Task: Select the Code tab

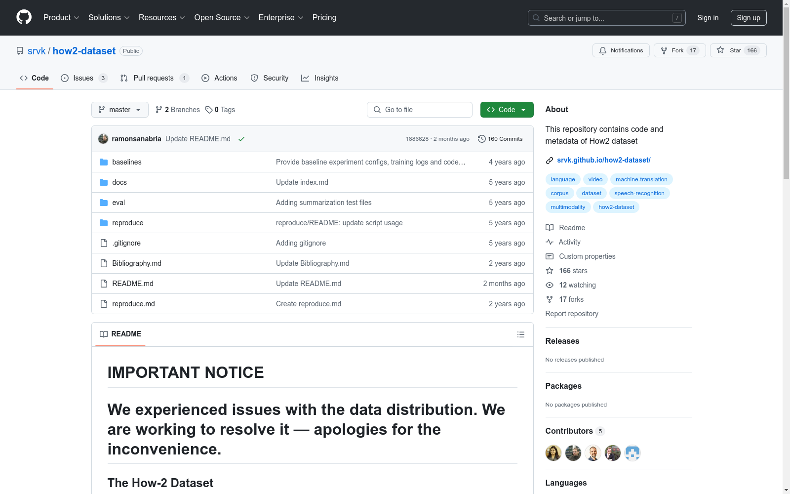Action: click(35, 78)
